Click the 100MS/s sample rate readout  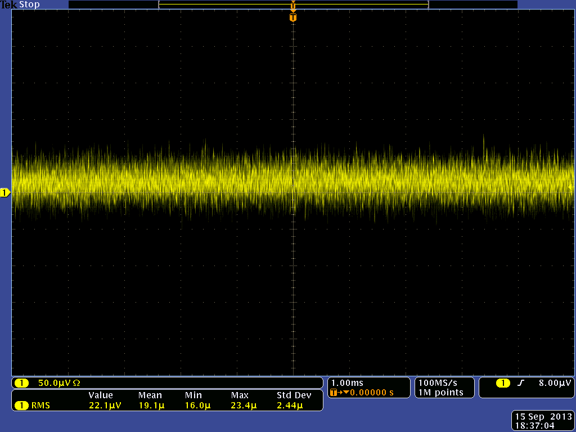[438, 382]
